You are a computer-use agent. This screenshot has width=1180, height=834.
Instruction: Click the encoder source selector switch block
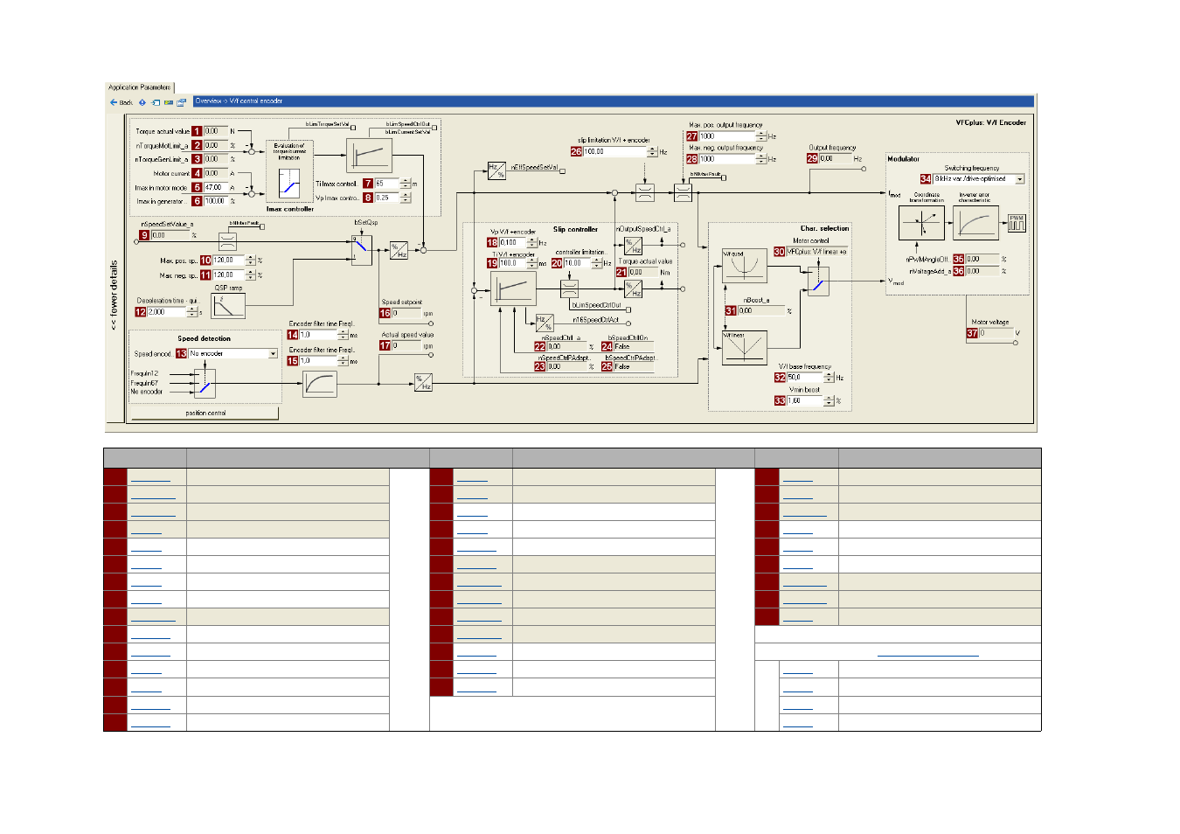(x=204, y=382)
